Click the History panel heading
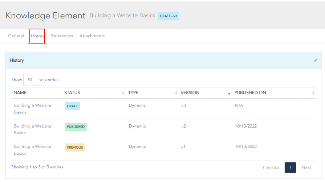 pyautogui.click(x=17, y=60)
